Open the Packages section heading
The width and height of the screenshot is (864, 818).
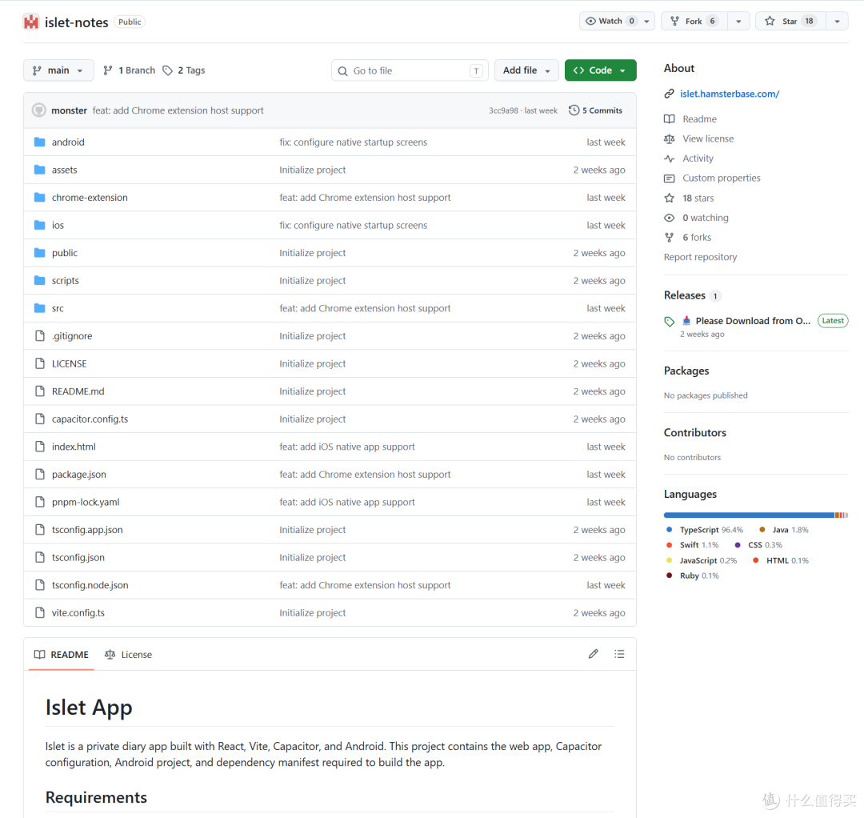(x=686, y=371)
